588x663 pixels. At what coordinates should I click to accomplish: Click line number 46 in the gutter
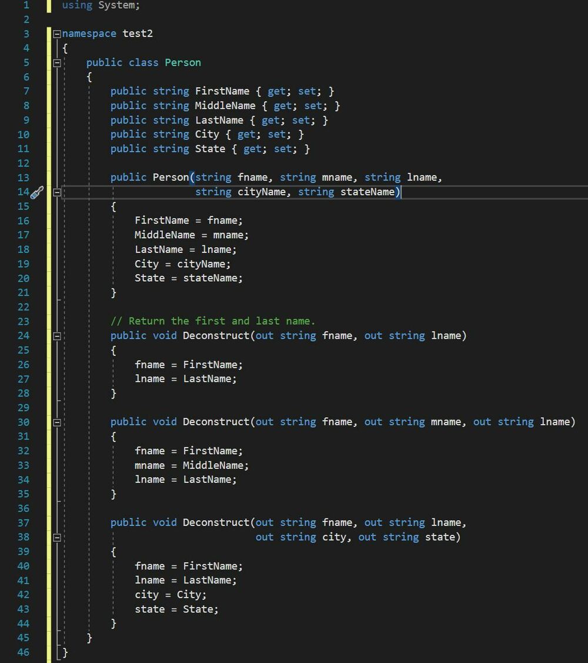(23, 652)
